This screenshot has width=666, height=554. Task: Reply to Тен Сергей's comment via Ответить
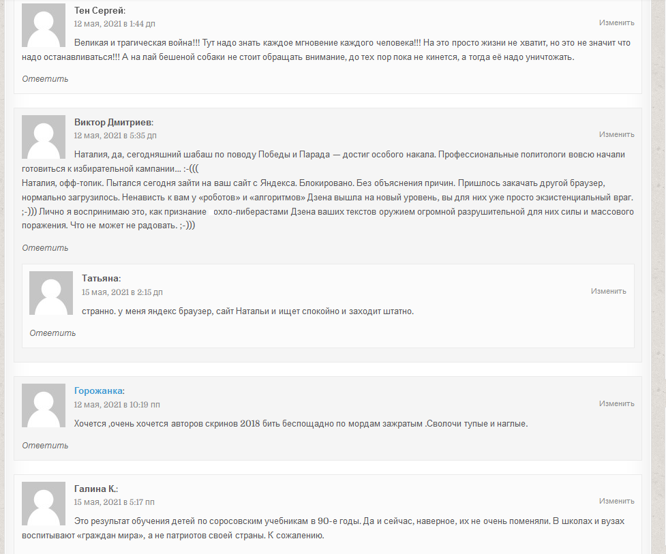(45, 79)
